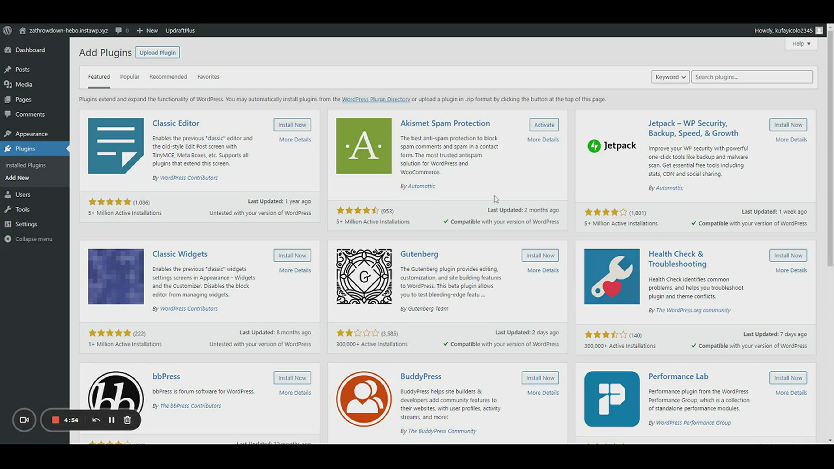Screen dimensions: 834x469
Task: Switch to the Popular tab
Action: 129,77
